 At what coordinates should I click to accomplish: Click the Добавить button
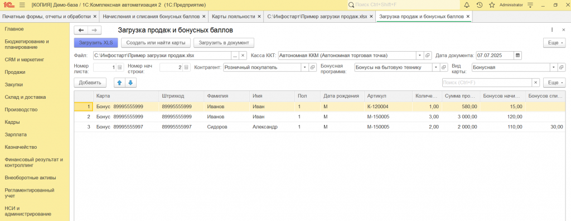[x=90, y=83]
